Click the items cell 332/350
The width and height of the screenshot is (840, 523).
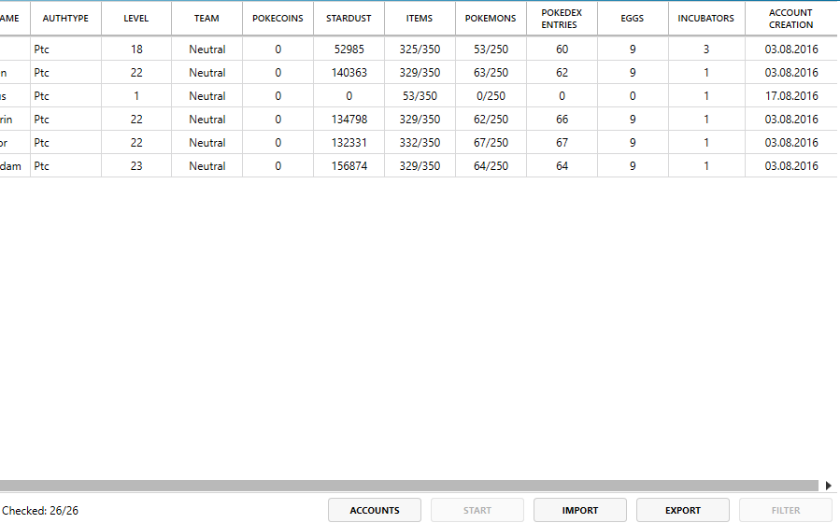pos(420,143)
